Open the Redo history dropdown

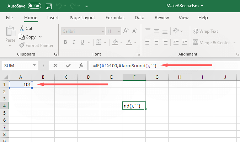[x=79, y=6]
